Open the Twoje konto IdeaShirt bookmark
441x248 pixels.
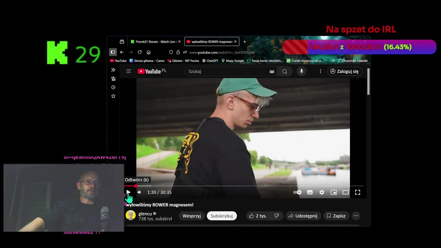click(265, 61)
